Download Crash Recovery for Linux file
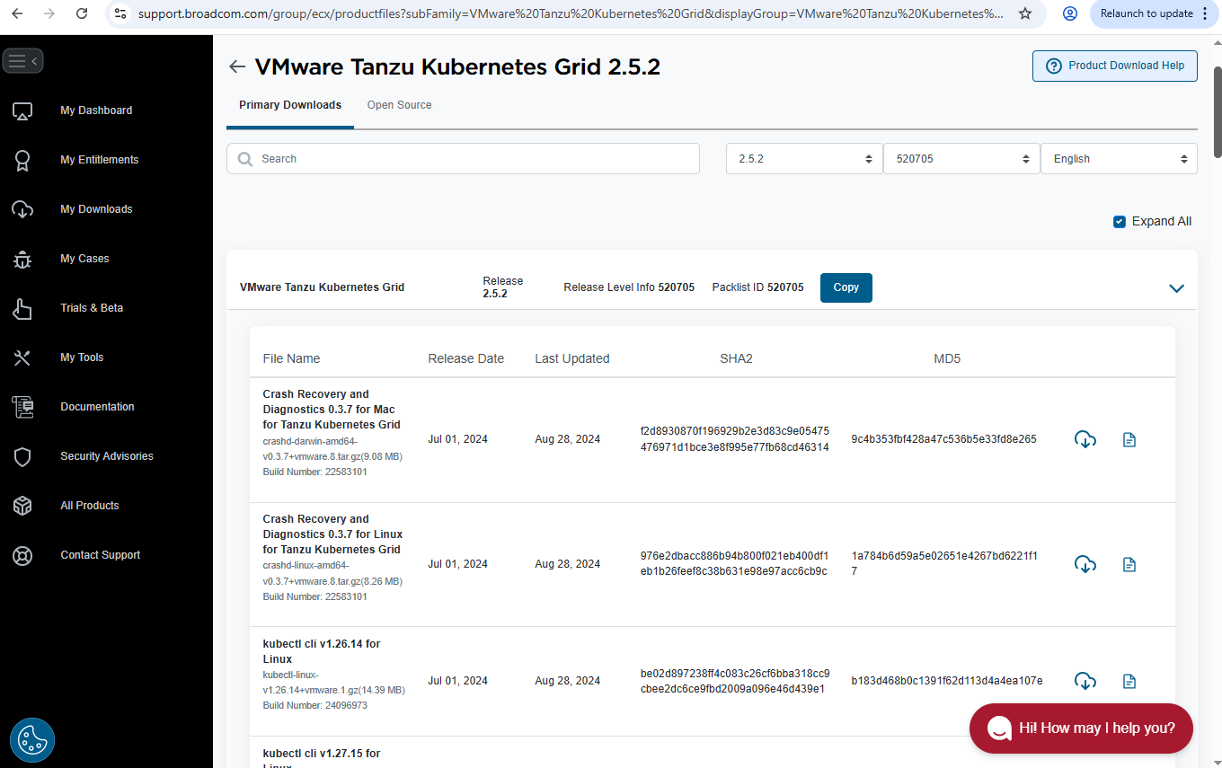 click(1085, 564)
